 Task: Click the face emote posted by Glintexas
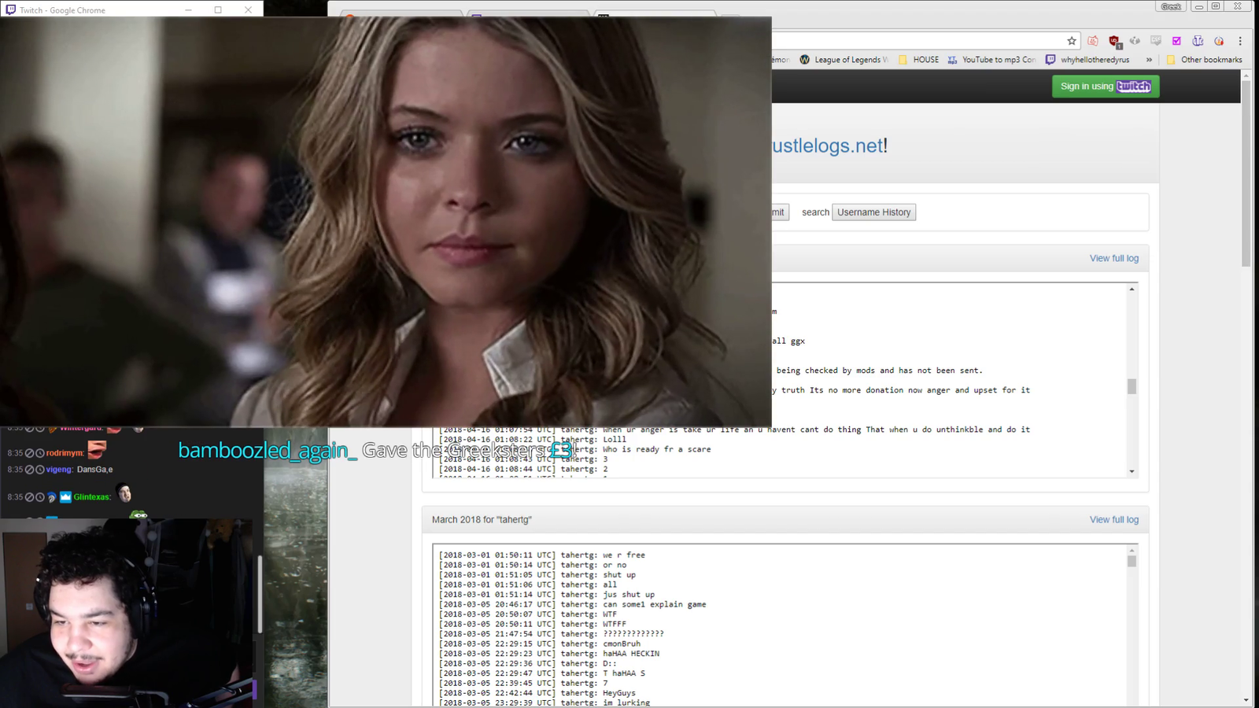124,493
